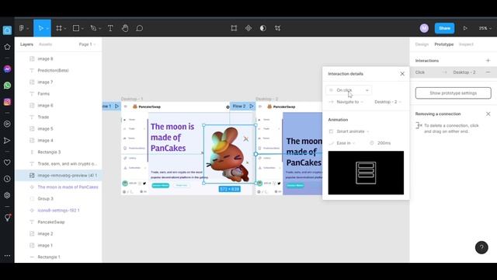This screenshot has height=280, width=497.
Task: Close the Interaction details panel
Action: tap(402, 74)
